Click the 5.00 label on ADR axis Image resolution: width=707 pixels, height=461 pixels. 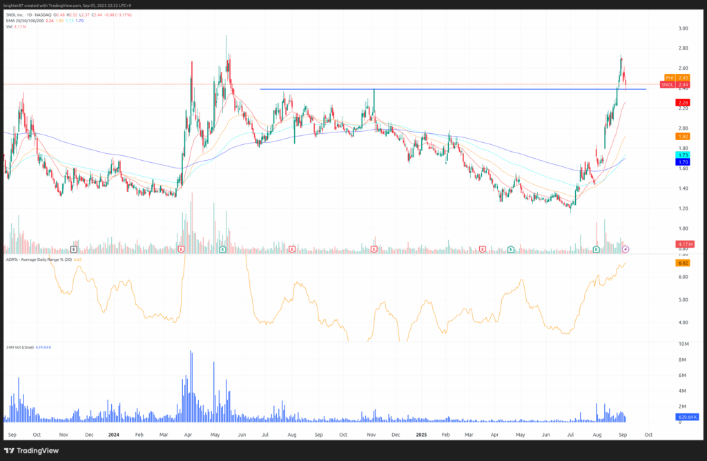(x=683, y=300)
